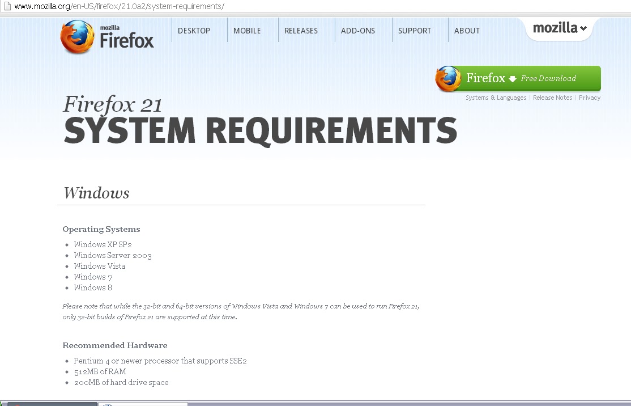Click the Windows Server 2003 list item
Viewport: 631px width, 406px height.
tap(113, 255)
